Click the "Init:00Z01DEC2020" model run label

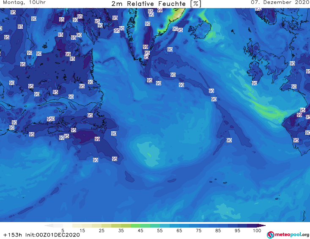point(52,235)
